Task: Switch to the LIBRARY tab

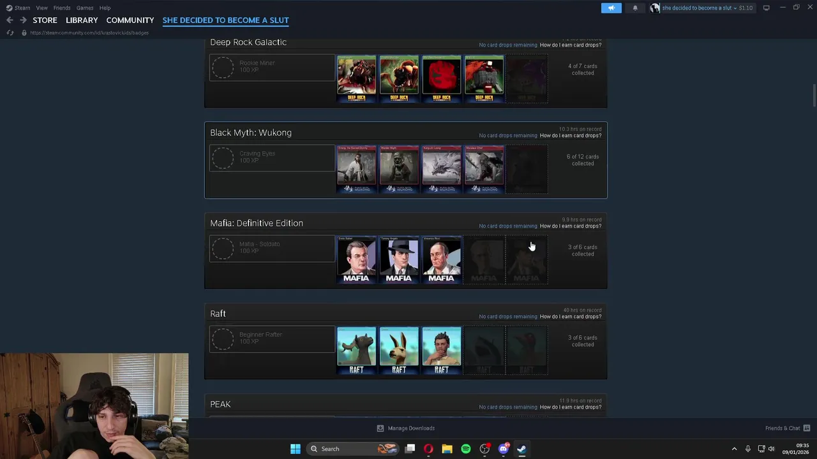Action: 82,20
